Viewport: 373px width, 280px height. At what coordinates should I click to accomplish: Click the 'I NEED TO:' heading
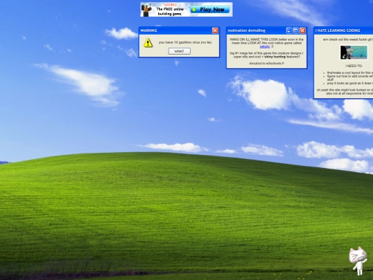(x=354, y=66)
